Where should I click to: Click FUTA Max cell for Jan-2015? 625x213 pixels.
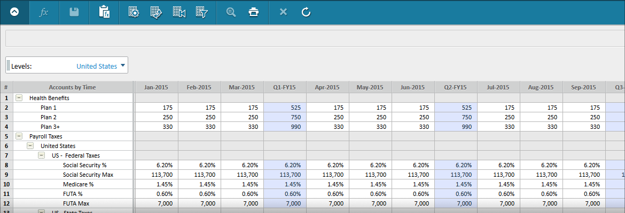[x=157, y=203]
